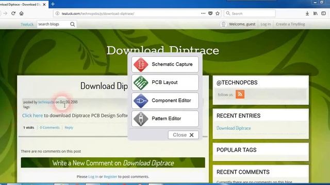
Task: Go to the browser home page
Action: (x=22, y=13)
